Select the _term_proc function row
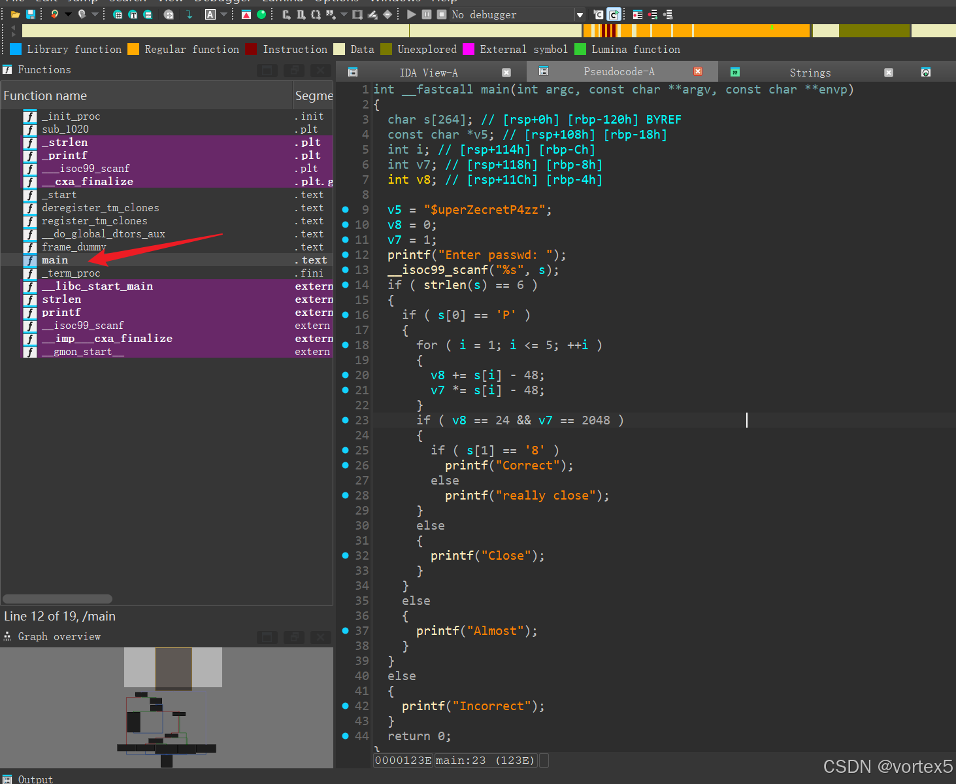Viewport: 956px width, 784px height. click(167, 273)
